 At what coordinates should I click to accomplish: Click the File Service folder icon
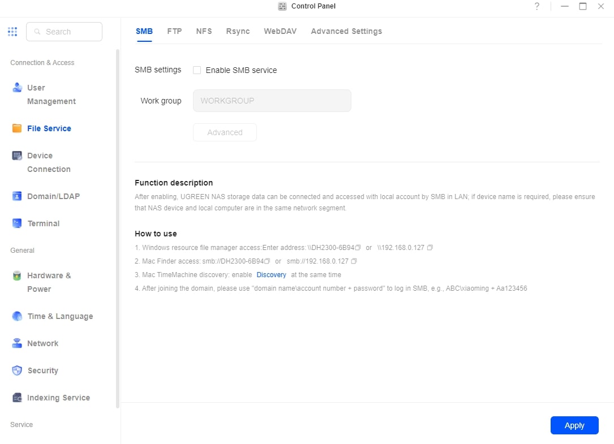tap(17, 128)
